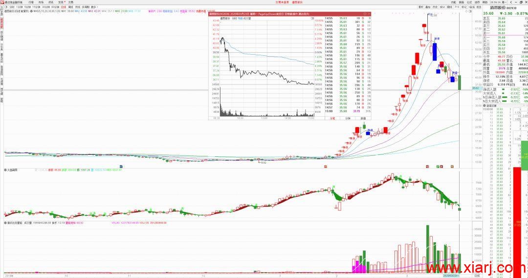The height and width of the screenshot is (278, 528).
Task: Click the 14:57 trade row
Action: tap(348, 107)
